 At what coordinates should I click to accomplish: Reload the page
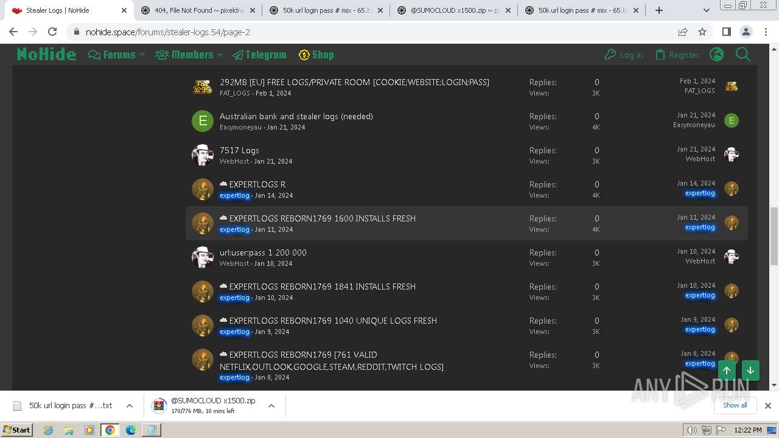tap(52, 32)
